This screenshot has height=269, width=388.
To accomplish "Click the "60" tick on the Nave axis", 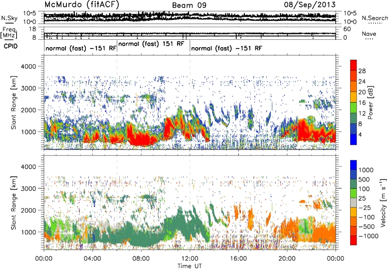I will click(x=347, y=29).
